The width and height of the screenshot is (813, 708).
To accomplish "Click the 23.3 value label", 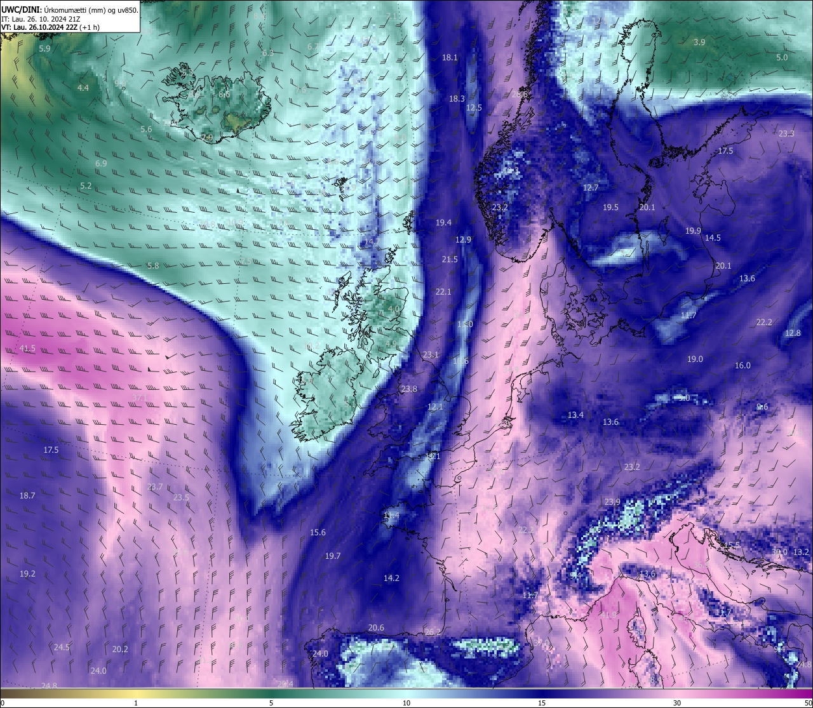I will (786, 133).
